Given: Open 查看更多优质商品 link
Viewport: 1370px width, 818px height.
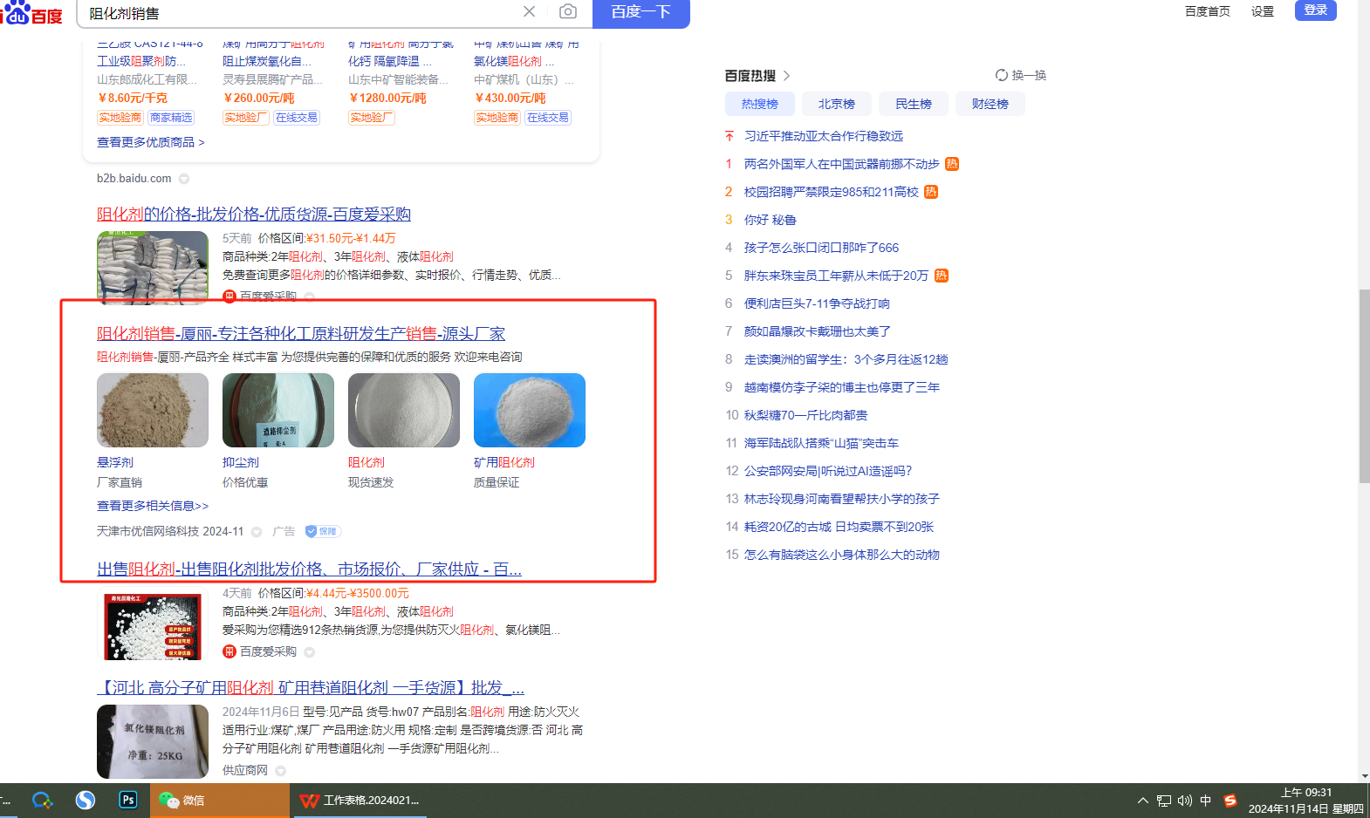Looking at the screenshot, I should (151, 142).
